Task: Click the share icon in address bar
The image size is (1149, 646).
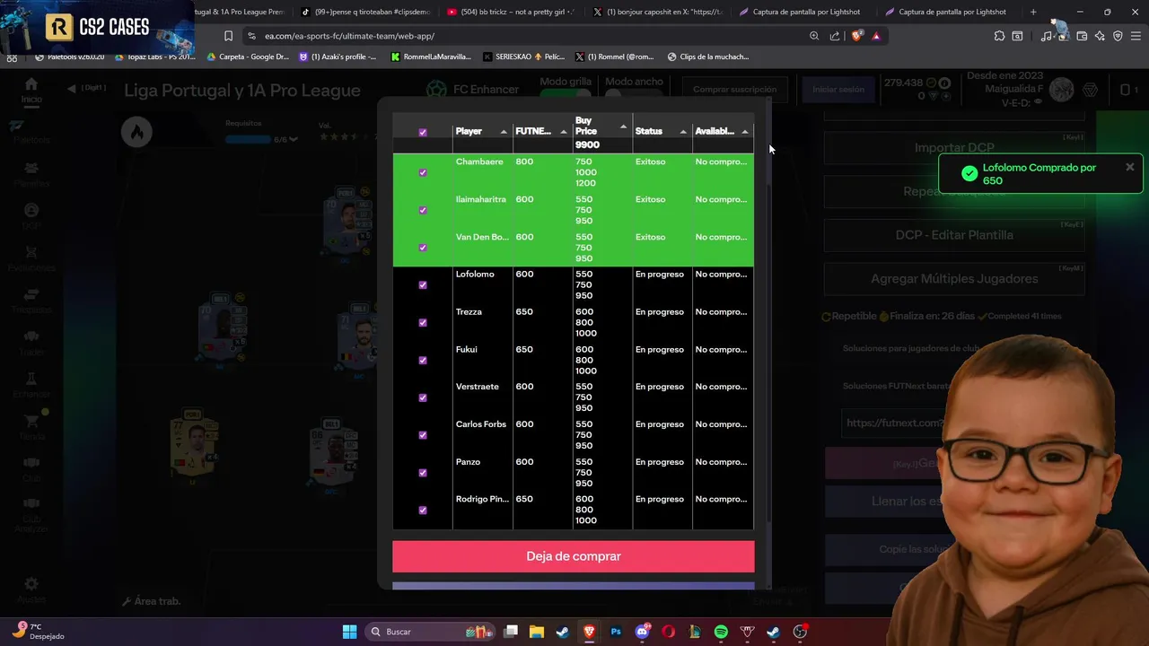Action: tap(835, 36)
